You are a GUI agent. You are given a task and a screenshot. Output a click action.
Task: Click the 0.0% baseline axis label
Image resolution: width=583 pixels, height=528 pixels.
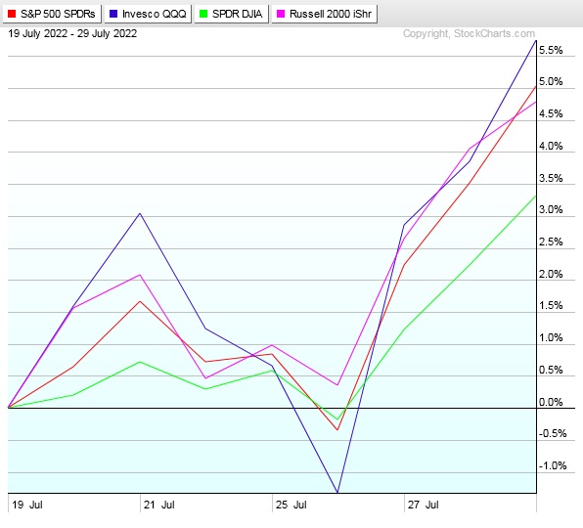point(551,402)
